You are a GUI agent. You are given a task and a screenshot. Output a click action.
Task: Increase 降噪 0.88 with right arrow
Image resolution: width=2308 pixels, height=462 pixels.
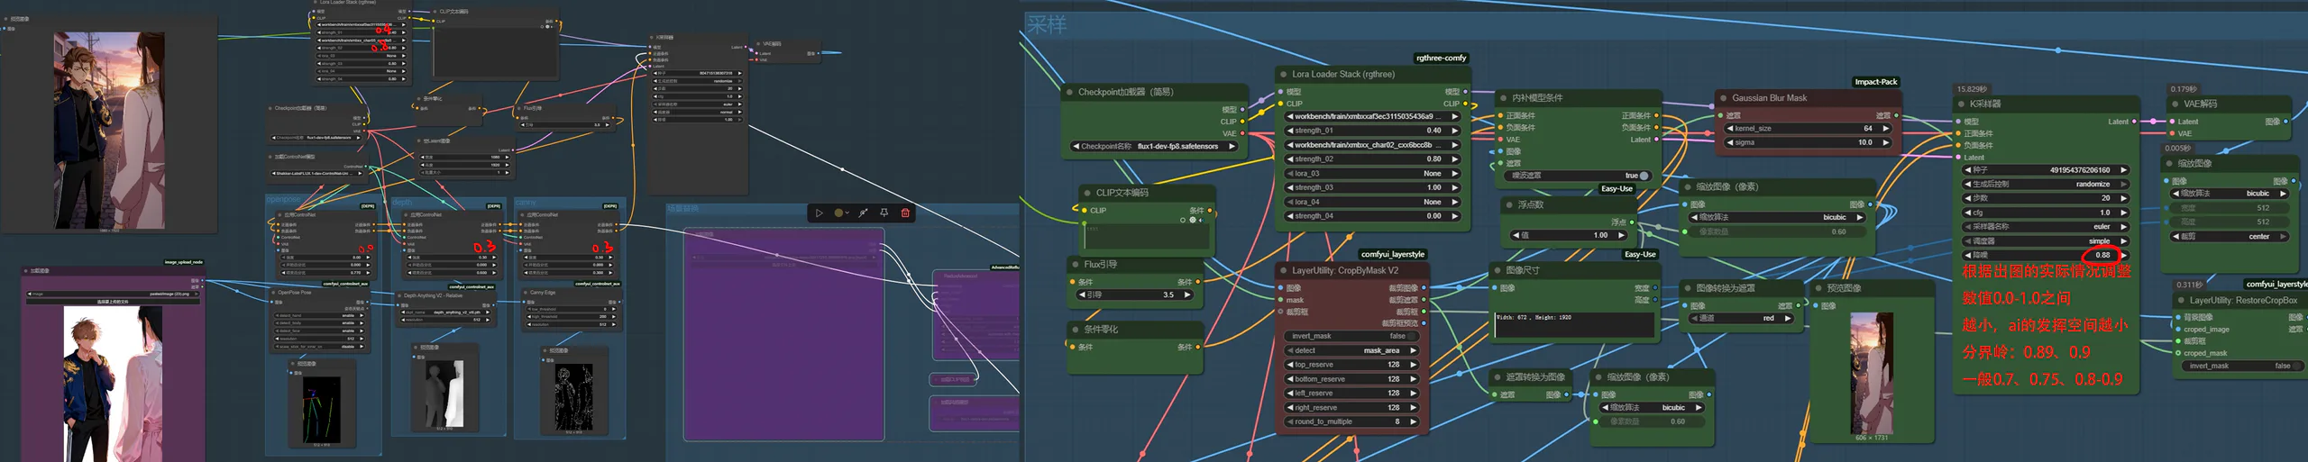2123,255
